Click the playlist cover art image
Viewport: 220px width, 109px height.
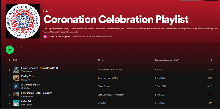point(23,21)
